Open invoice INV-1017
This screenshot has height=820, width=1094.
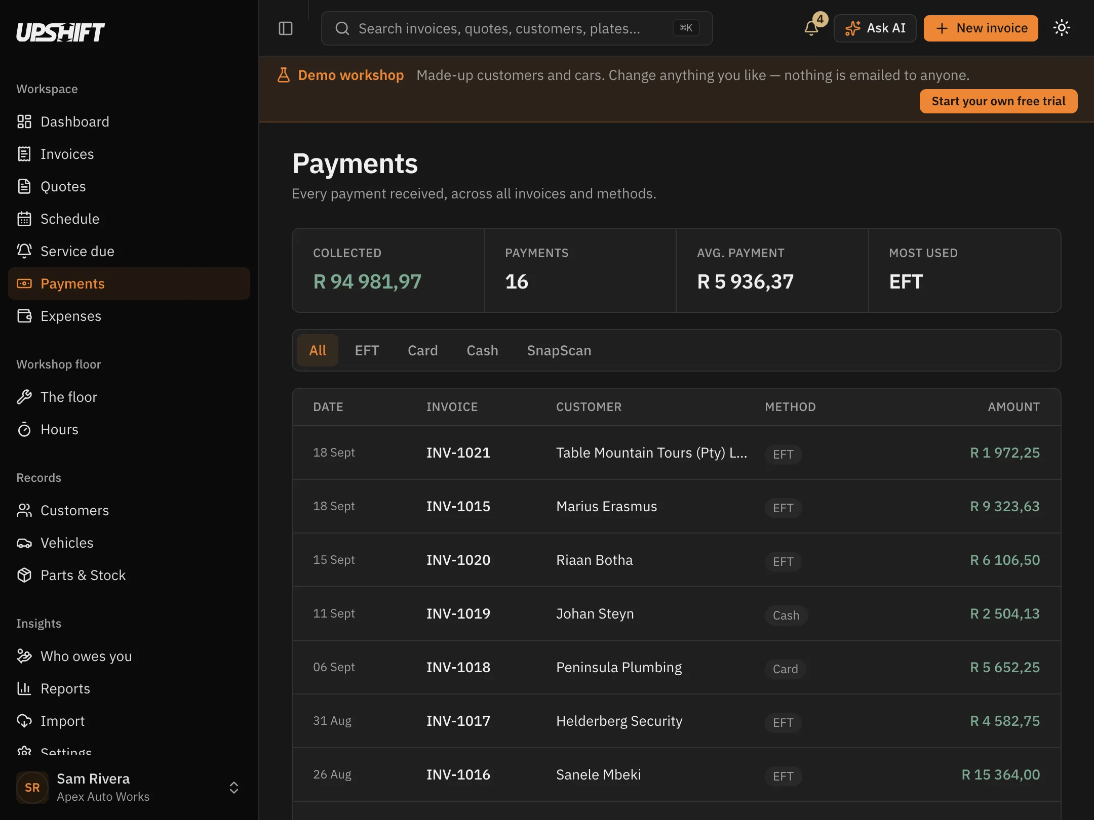click(x=458, y=721)
